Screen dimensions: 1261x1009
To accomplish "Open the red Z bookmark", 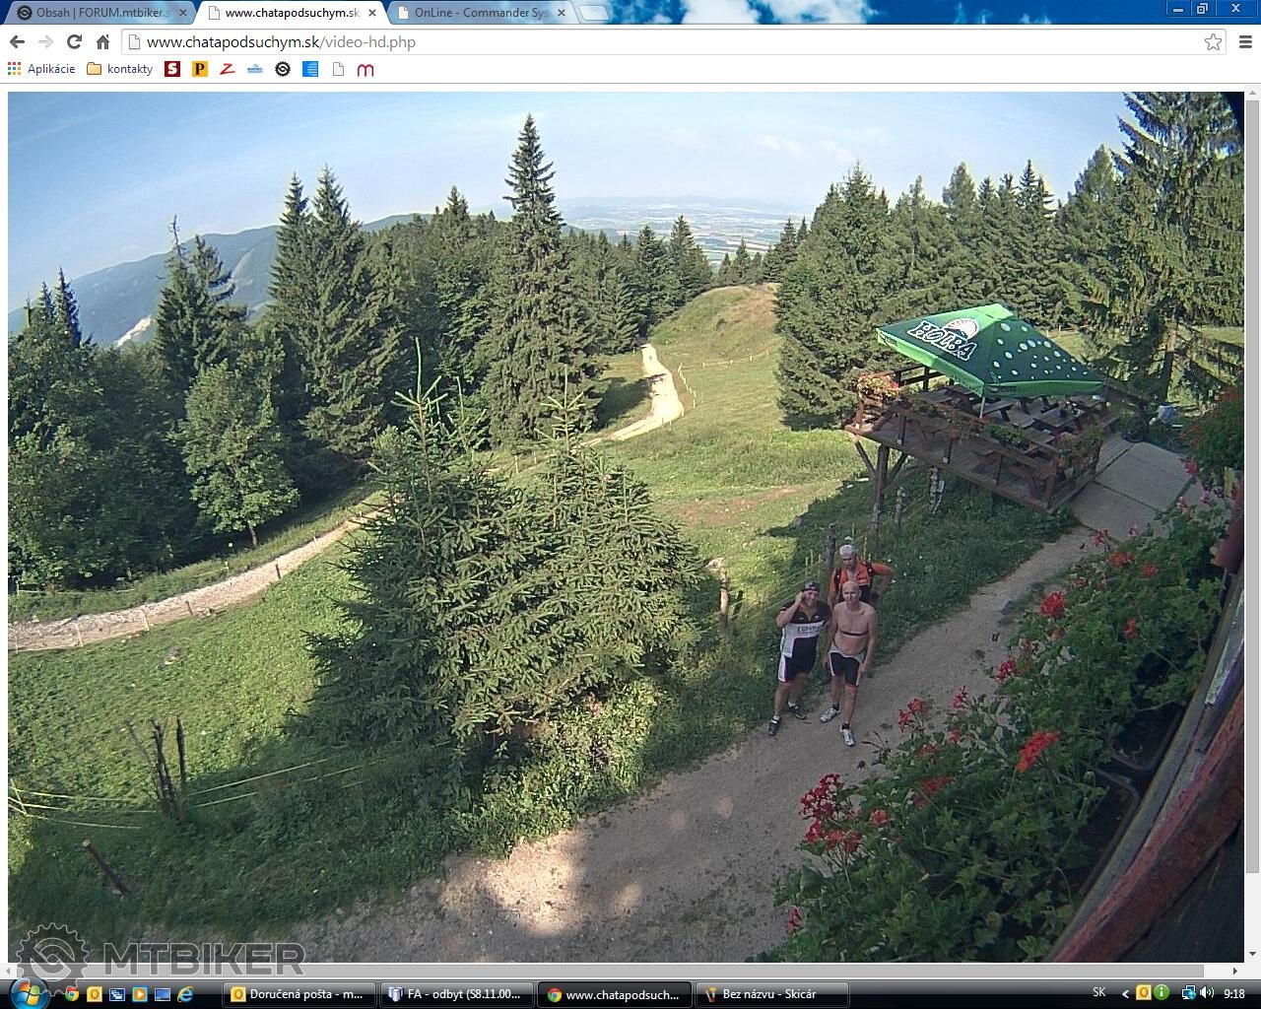I will coord(228,69).
